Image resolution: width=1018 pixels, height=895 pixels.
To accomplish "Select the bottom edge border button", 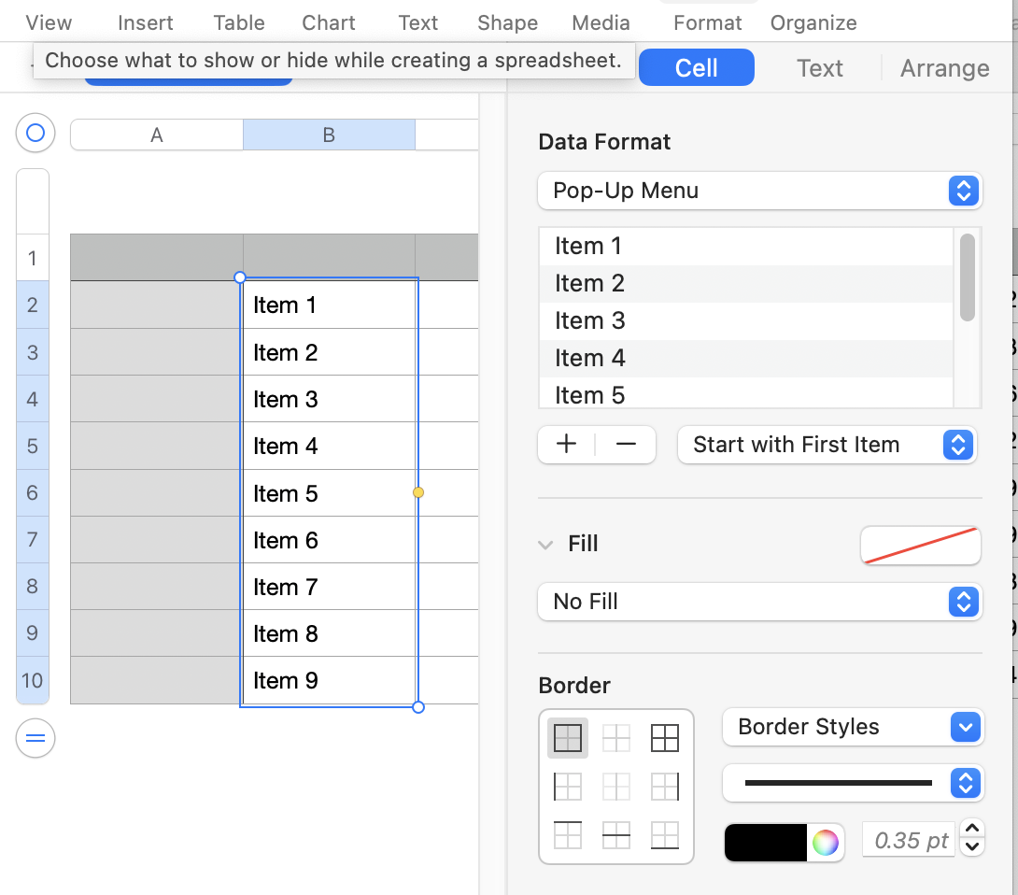I will (x=665, y=835).
